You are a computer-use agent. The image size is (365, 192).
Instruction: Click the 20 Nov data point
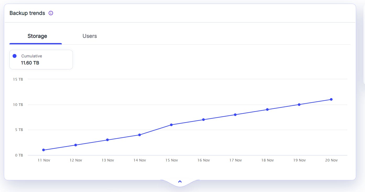point(331,99)
